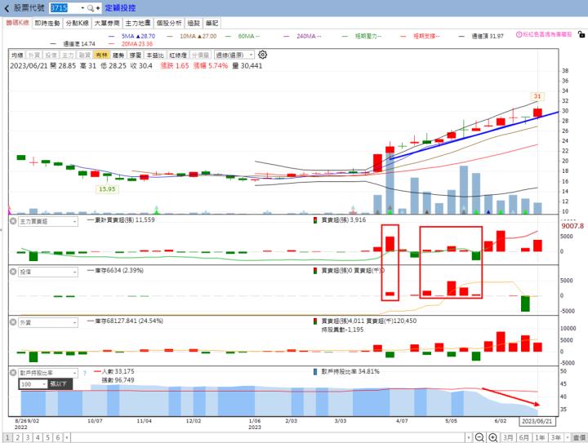This screenshot has width=588, height=443.
Task: Go to chart page 4
Action: pos(38,437)
